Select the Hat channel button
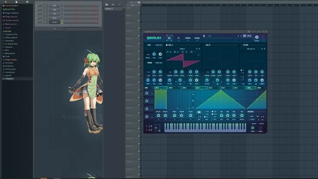 [x=54, y=14]
